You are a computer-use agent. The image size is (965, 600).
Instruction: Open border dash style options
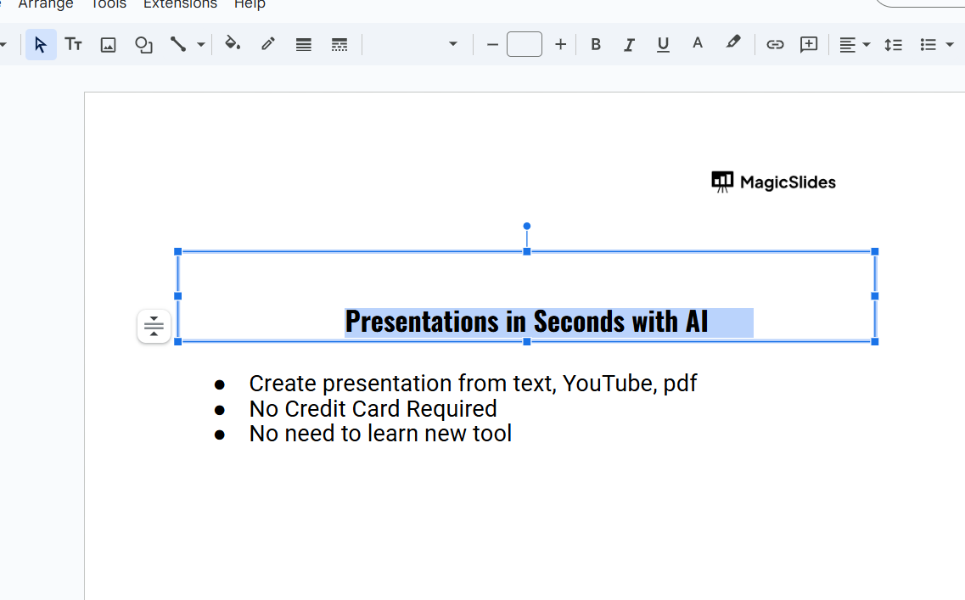339,45
